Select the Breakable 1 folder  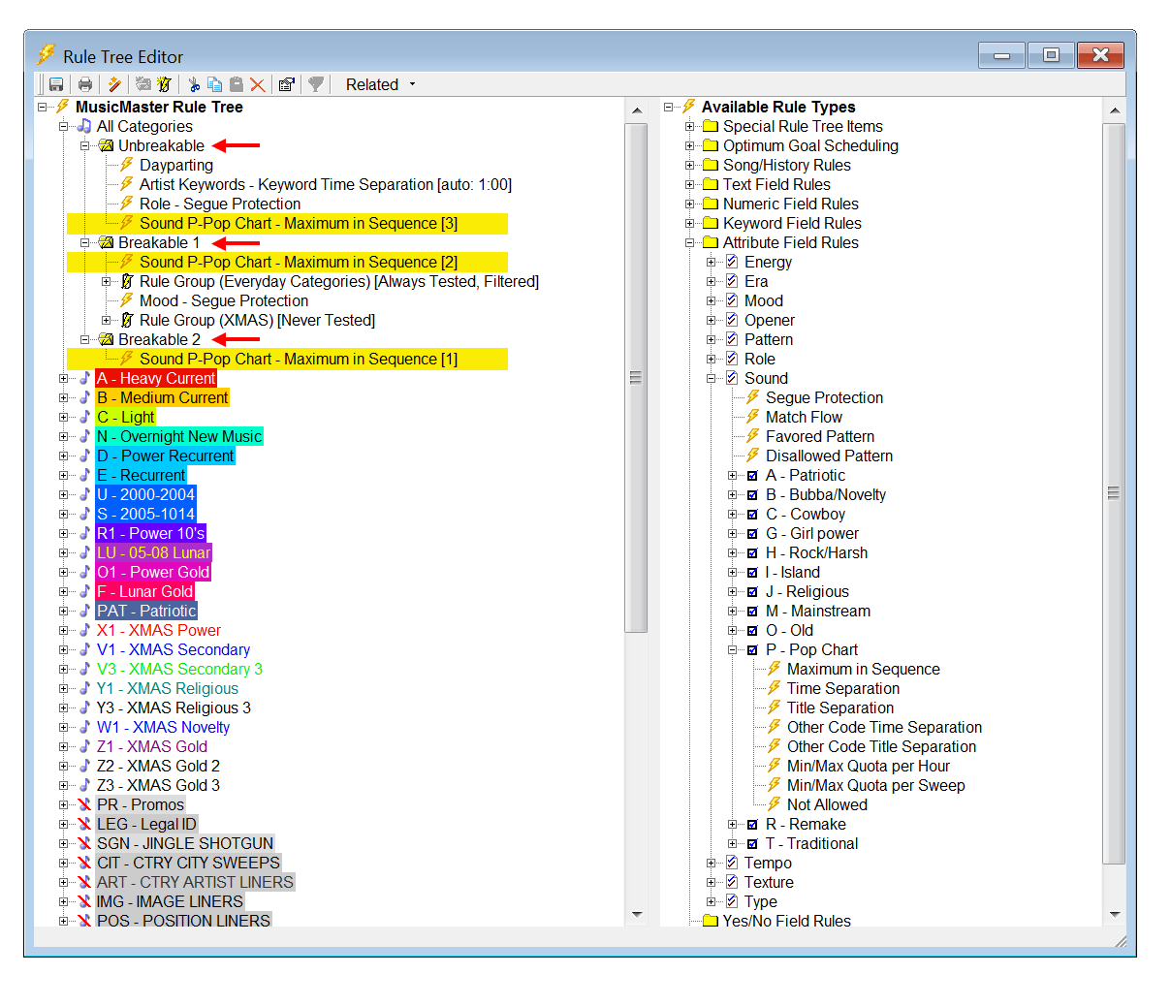point(158,242)
